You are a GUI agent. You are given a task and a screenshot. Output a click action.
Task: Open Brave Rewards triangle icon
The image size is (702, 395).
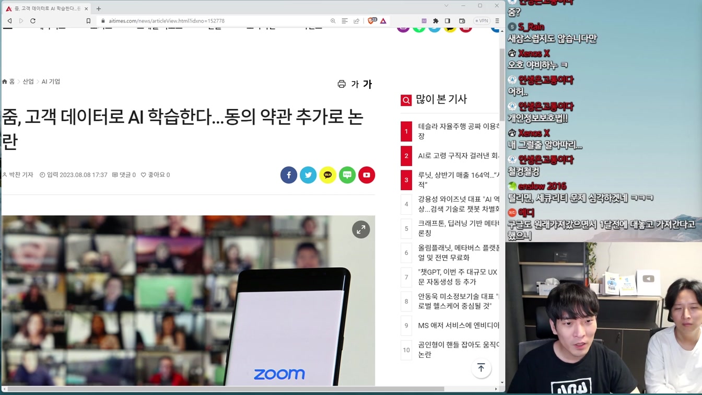pyautogui.click(x=383, y=21)
